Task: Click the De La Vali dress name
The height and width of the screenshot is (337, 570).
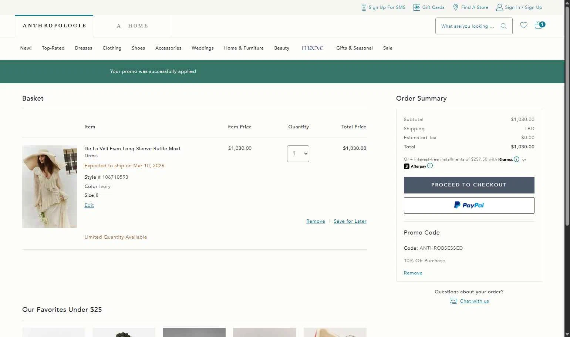Action: tap(132, 152)
